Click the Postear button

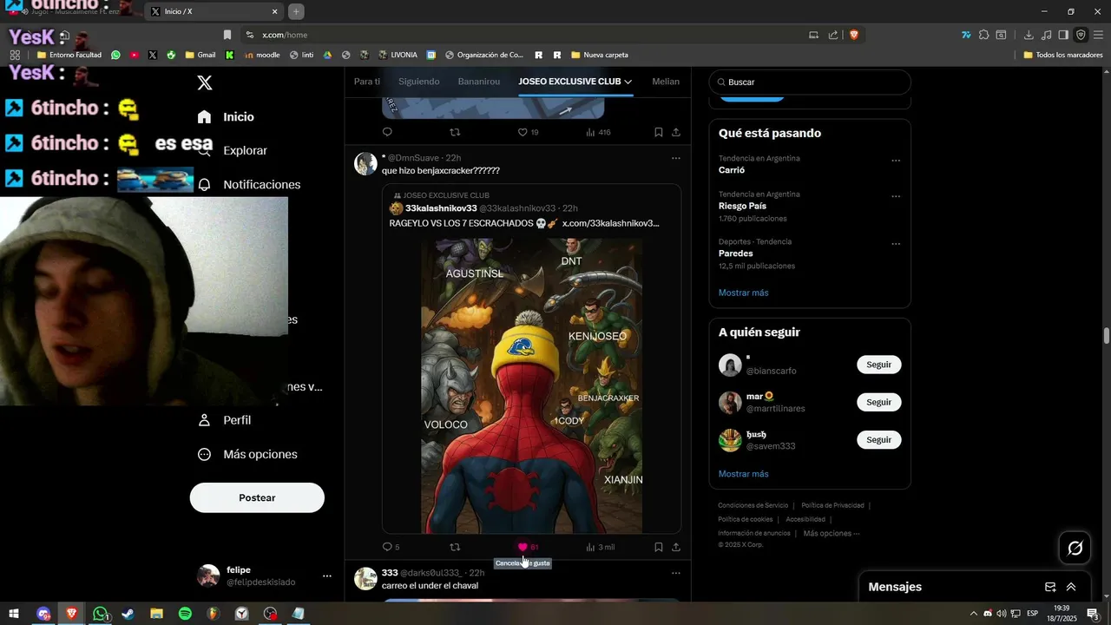(x=257, y=497)
